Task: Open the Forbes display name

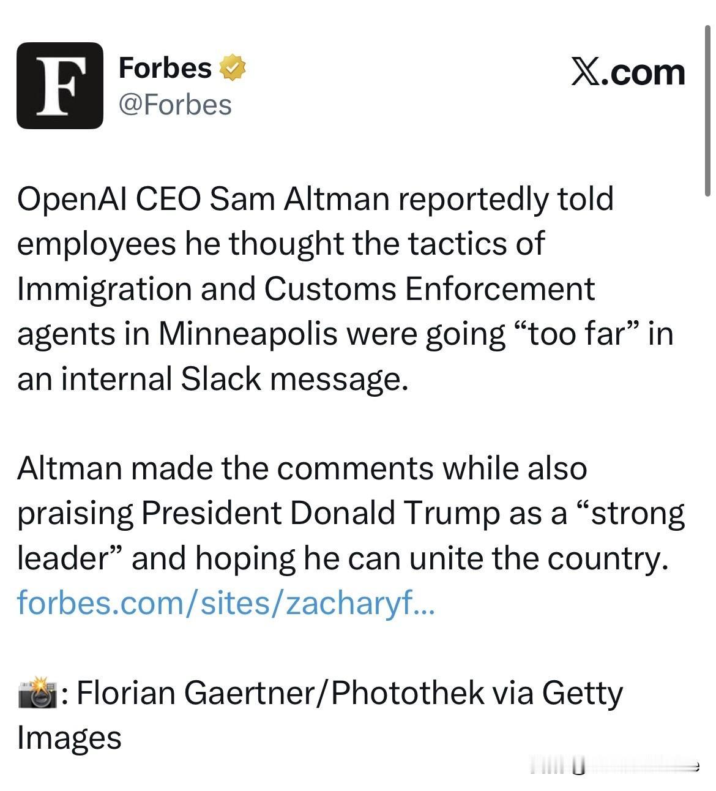Action: (165, 68)
